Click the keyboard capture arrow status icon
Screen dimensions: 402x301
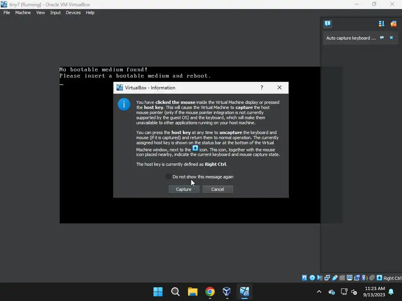click(380, 278)
